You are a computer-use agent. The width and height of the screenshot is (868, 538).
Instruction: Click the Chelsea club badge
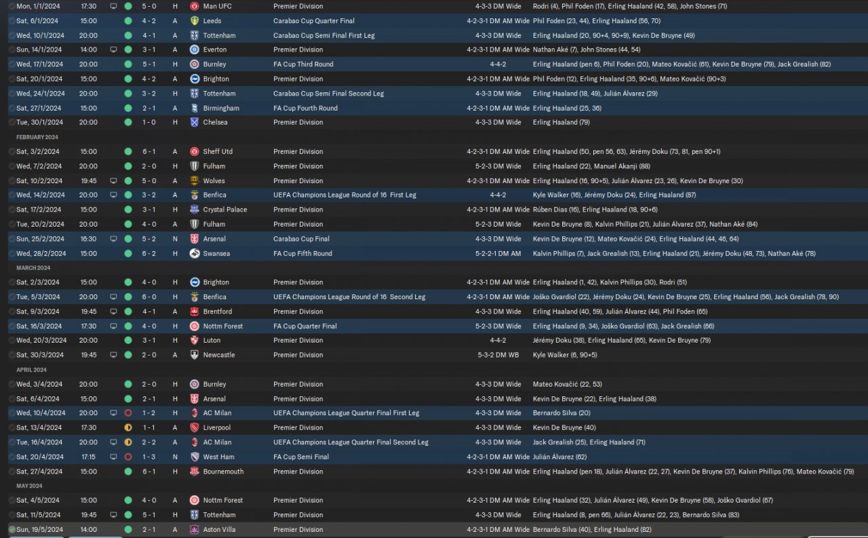[195, 122]
